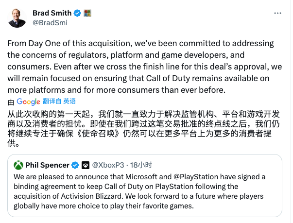Open the @BradSmi handle

[50, 22]
